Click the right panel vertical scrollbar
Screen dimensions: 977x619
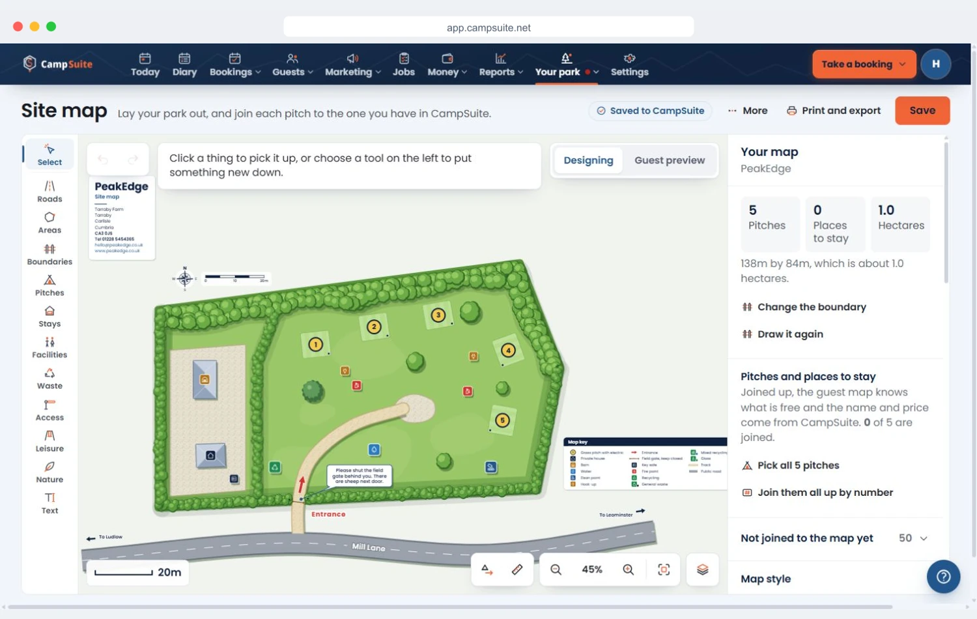click(946, 212)
